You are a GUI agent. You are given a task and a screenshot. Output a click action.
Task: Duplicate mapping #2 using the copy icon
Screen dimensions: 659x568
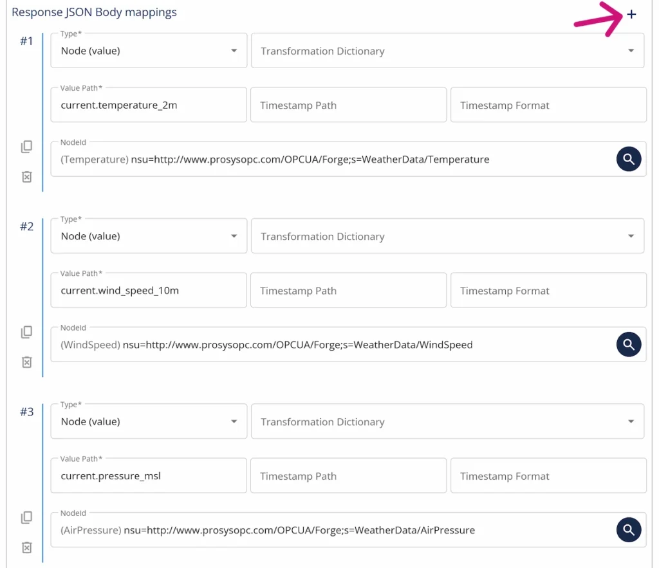pos(26,332)
